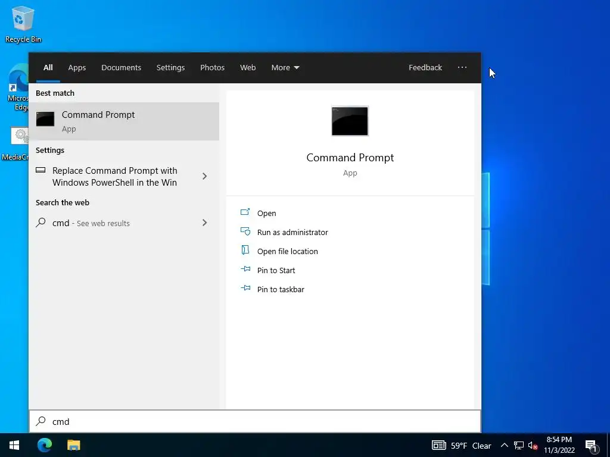Click the Pin to Start pin icon
The image size is (610, 457).
click(x=245, y=269)
